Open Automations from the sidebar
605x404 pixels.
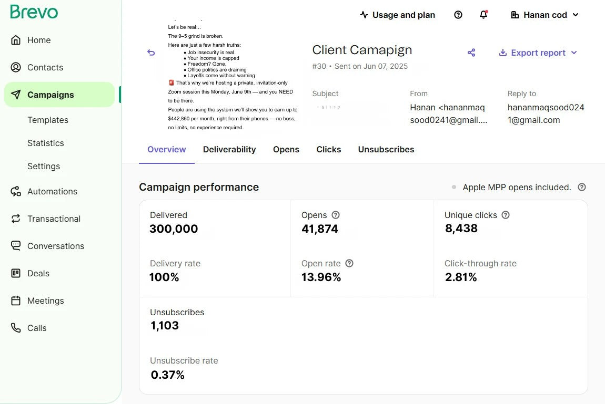pyautogui.click(x=15, y=191)
